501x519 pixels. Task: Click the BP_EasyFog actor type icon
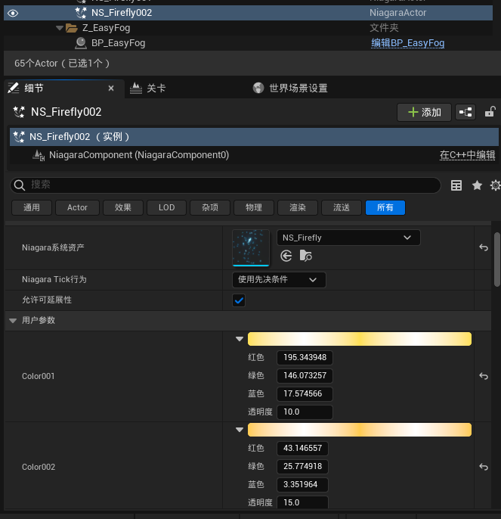tap(81, 43)
